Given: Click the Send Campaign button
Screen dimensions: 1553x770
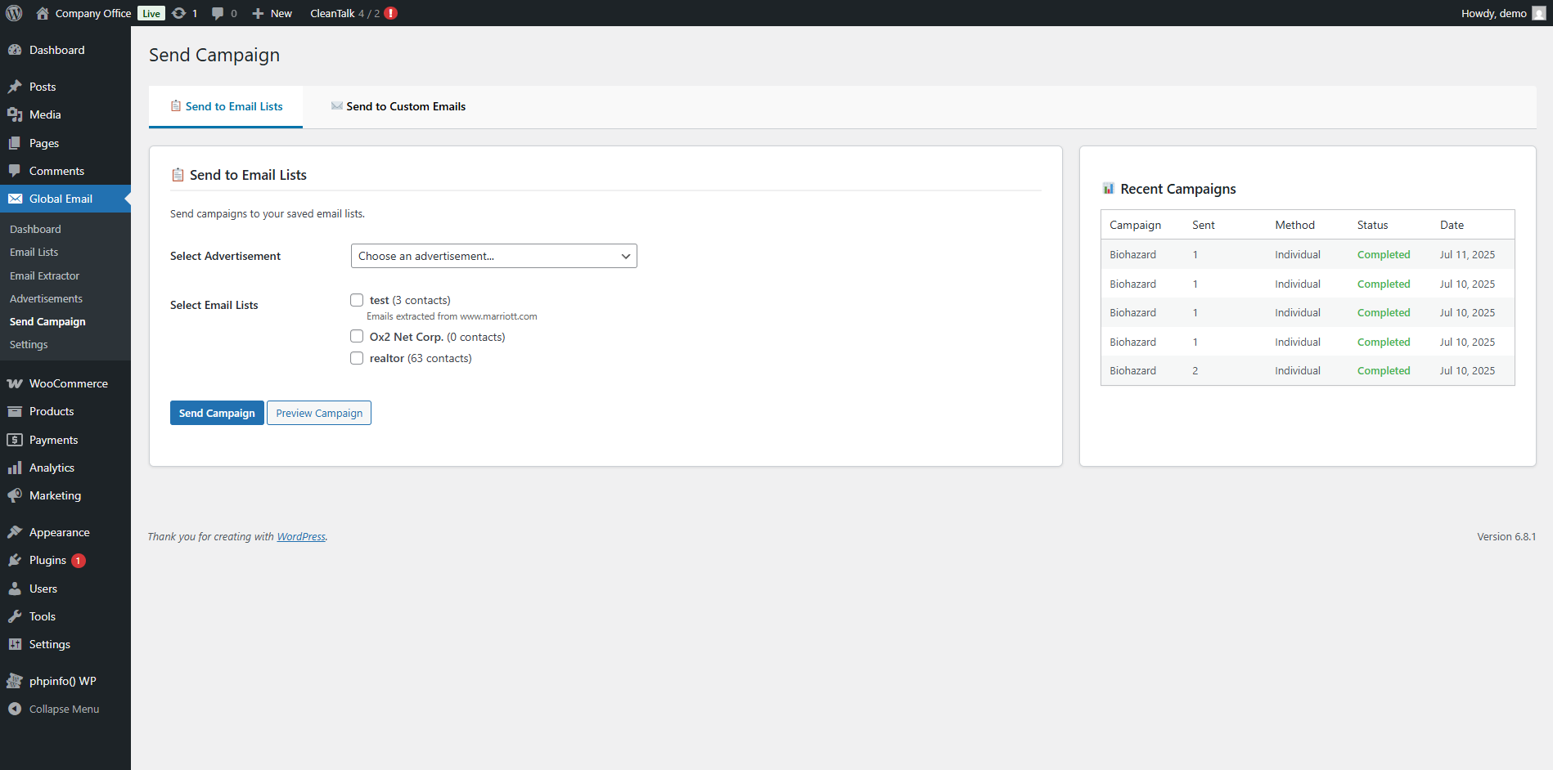Looking at the screenshot, I should tap(217, 413).
